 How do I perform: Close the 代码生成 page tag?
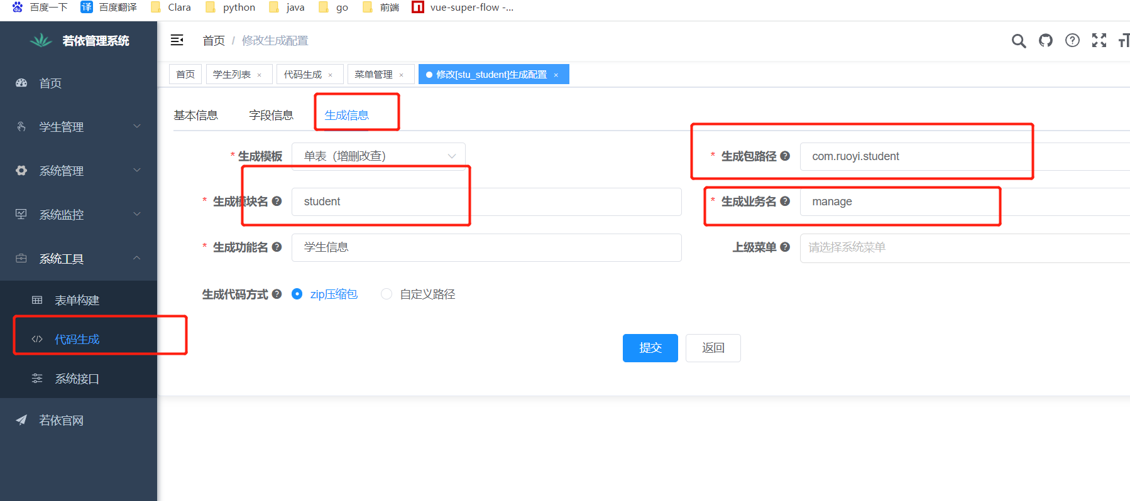pyautogui.click(x=331, y=75)
